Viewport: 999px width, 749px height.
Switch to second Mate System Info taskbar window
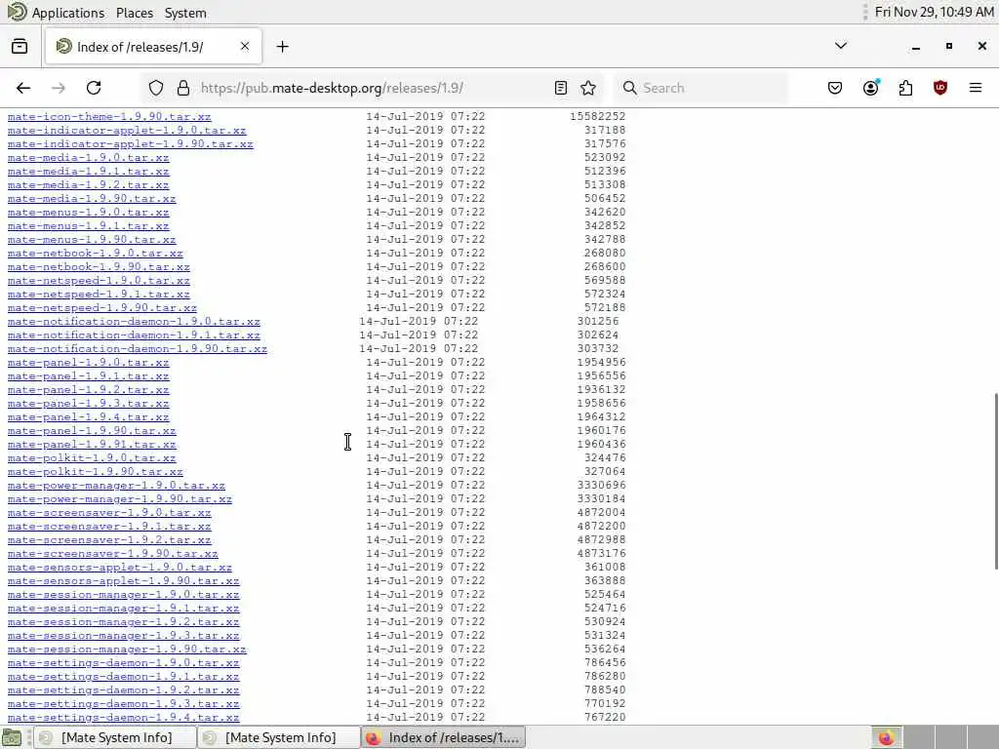point(279,737)
